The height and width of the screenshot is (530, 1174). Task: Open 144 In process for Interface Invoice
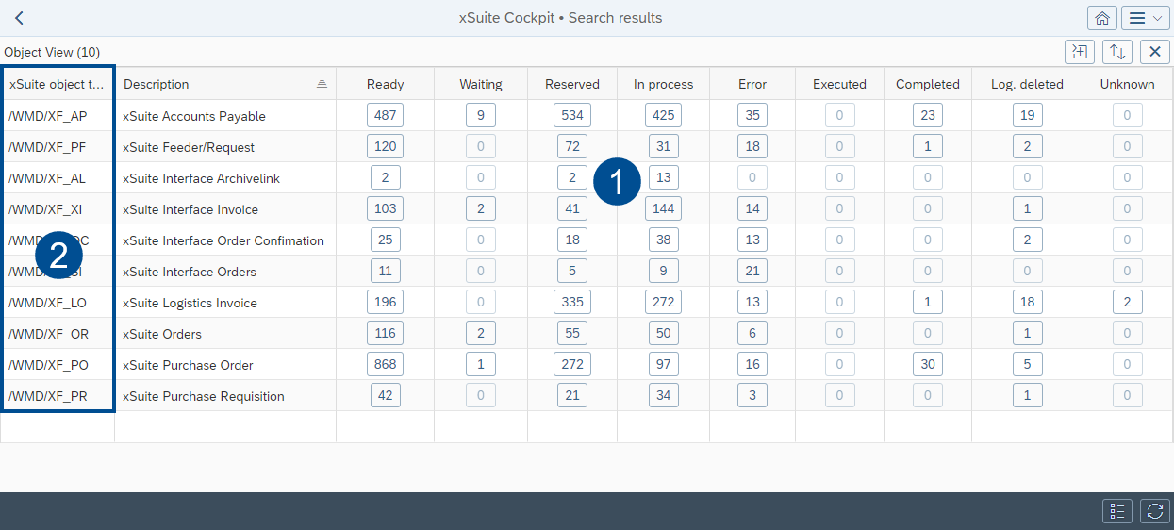click(663, 209)
